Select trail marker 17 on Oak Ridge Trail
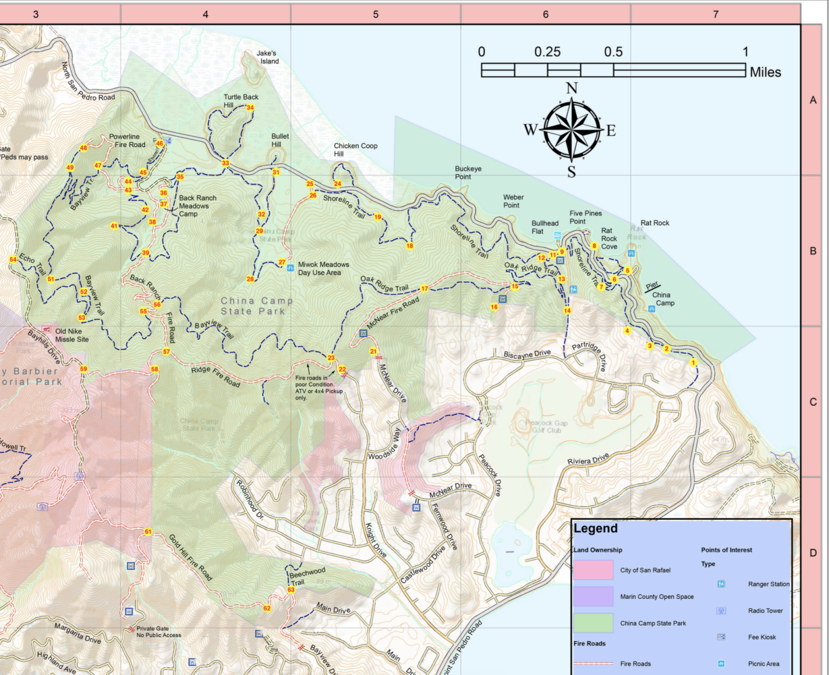The width and height of the screenshot is (829, 675). pyautogui.click(x=424, y=289)
